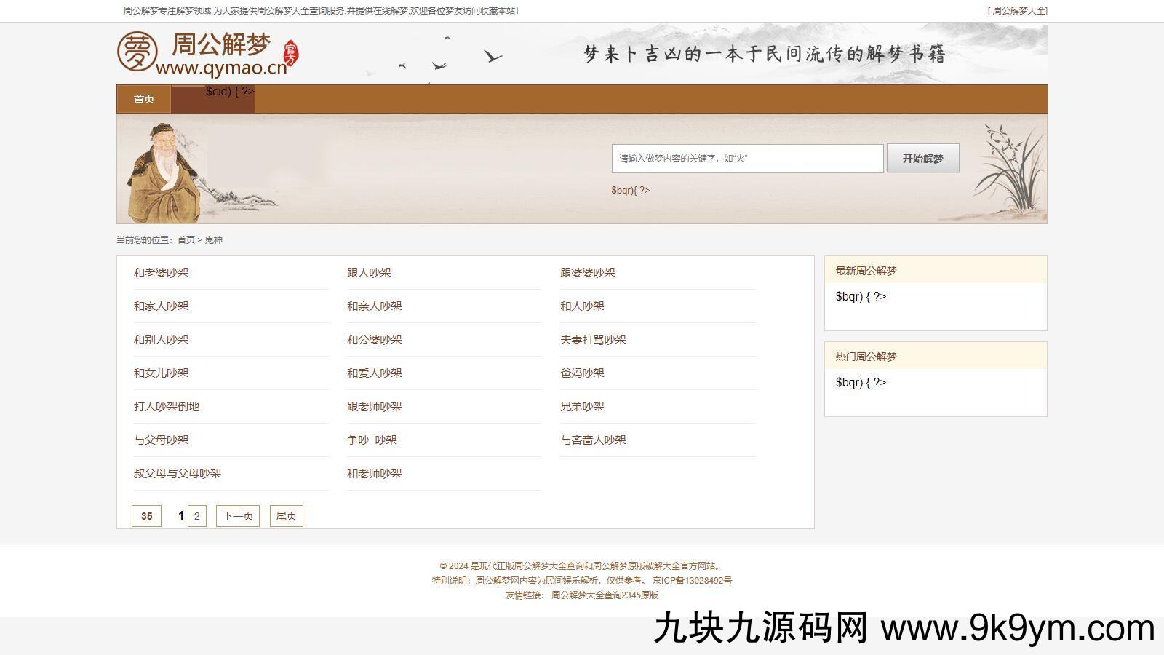Click the 下一页 pagination button
The height and width of the screenshot is (655, 1164).
pos(238,516)
